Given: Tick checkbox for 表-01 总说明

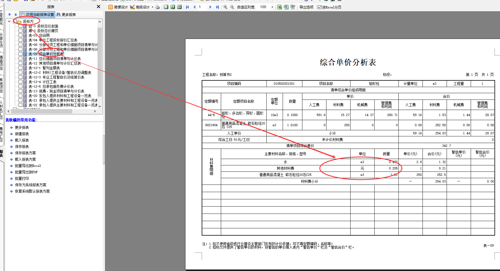Looking at the screenshot, I should tap(21, 35).
